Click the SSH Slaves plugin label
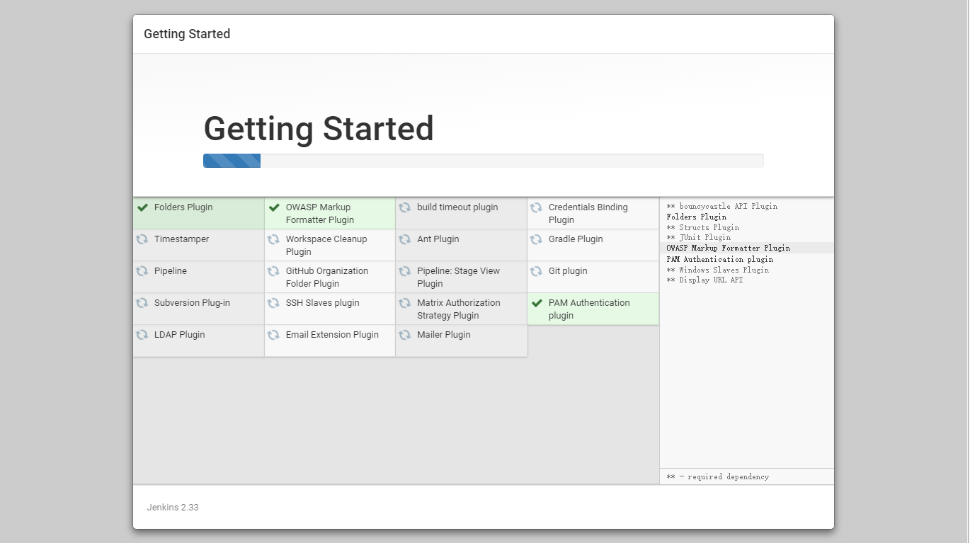Image resolution: width=970 pixels, height=543 pixels. pos(323,303)
